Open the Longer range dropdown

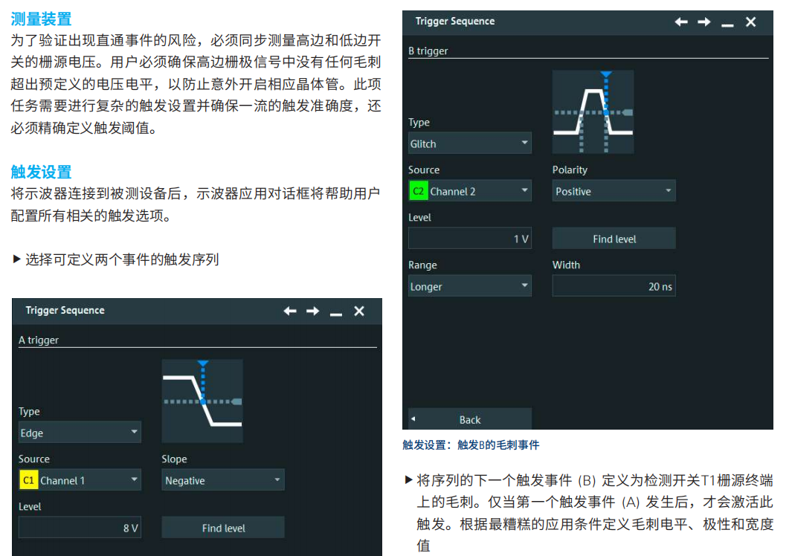tap(470, 286)
